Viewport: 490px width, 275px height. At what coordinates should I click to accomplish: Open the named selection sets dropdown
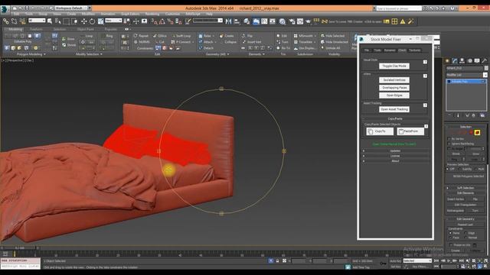point(207,21)
